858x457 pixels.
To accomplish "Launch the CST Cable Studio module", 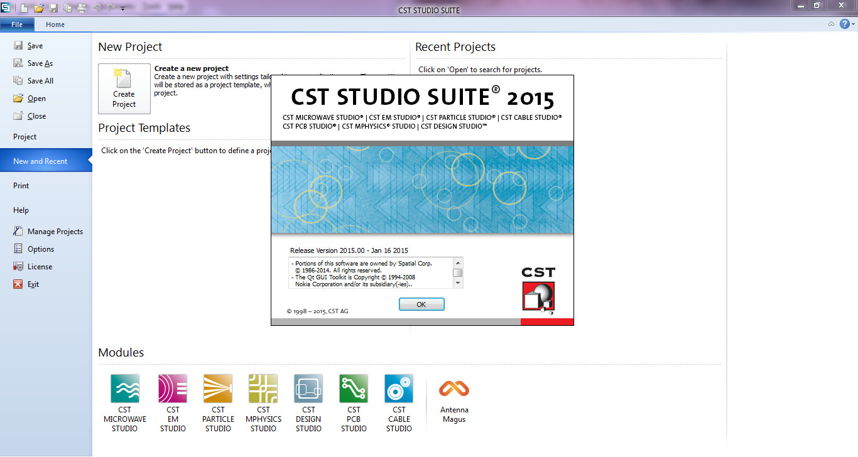I will pos(399,403).
